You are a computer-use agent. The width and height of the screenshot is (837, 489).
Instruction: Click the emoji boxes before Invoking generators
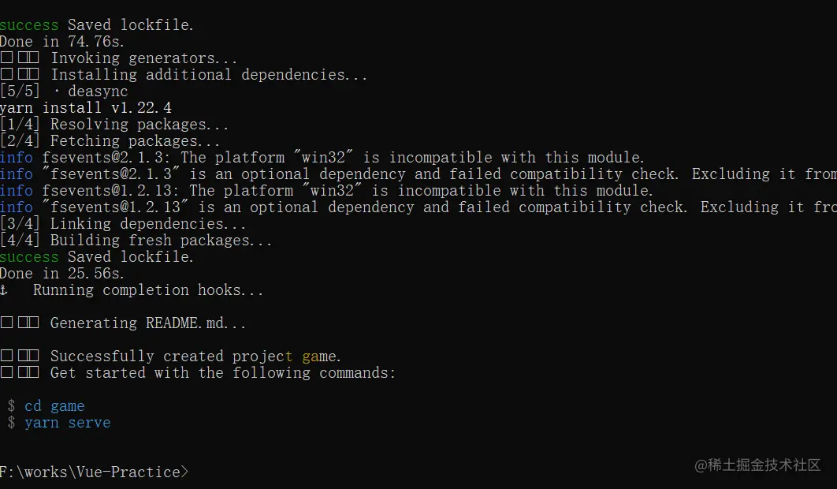(20, 58)
